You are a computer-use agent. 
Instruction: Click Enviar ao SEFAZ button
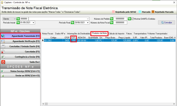(x=20, y=75)
